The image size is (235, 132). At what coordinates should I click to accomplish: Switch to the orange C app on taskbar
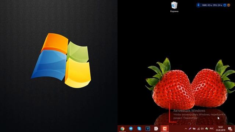(164, 129)
